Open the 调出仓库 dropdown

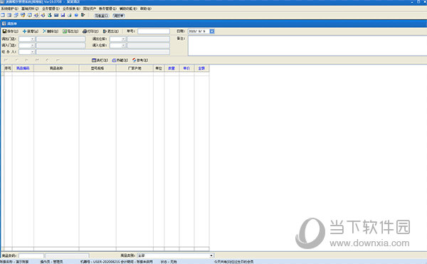coord(123,39)
